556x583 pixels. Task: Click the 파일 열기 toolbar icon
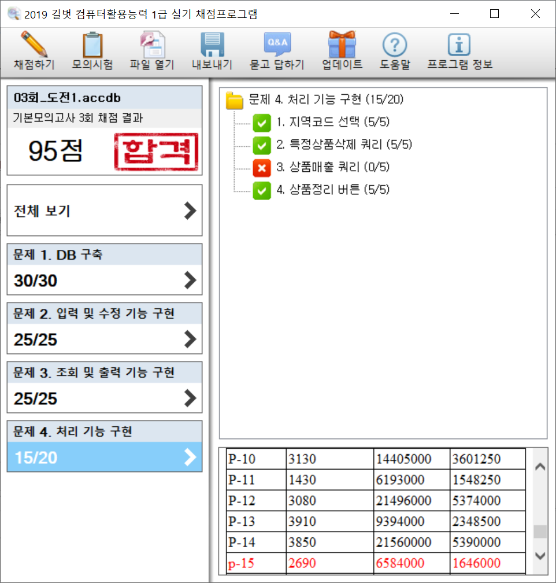pos(152,45)
